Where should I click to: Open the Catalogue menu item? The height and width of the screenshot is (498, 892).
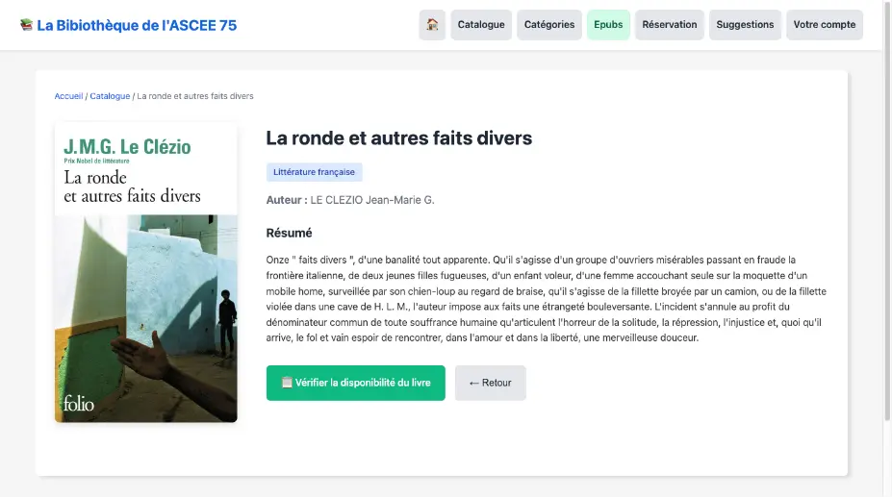[481, 24]
